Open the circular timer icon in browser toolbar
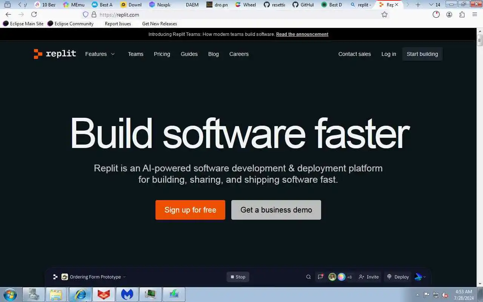The image size is (483, 302). 436,14
